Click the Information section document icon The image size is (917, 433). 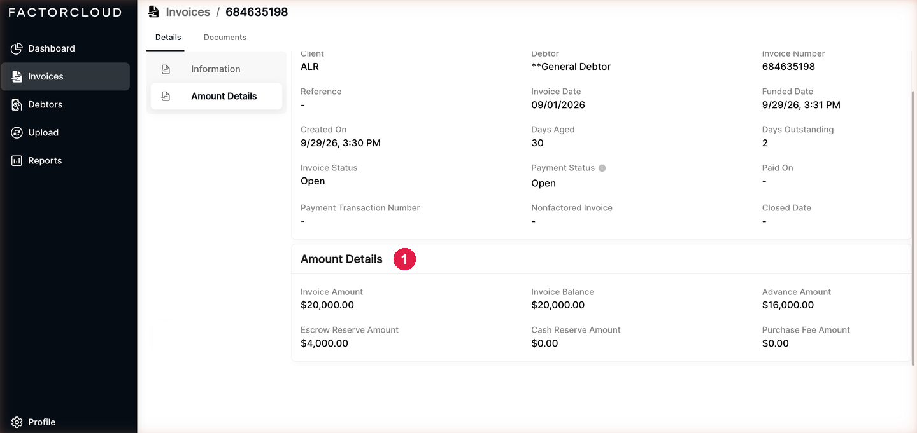click(166, 69)
